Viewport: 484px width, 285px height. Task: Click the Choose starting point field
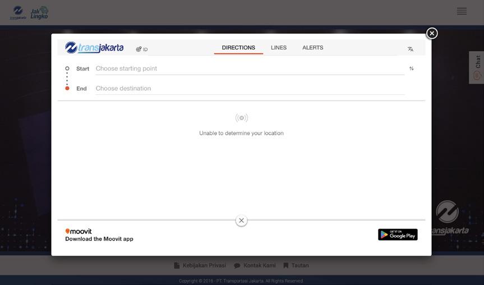click(x=250, y=68)
